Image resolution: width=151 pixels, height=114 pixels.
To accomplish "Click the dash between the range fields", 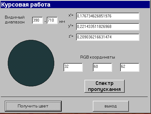I will pos(45,22).
